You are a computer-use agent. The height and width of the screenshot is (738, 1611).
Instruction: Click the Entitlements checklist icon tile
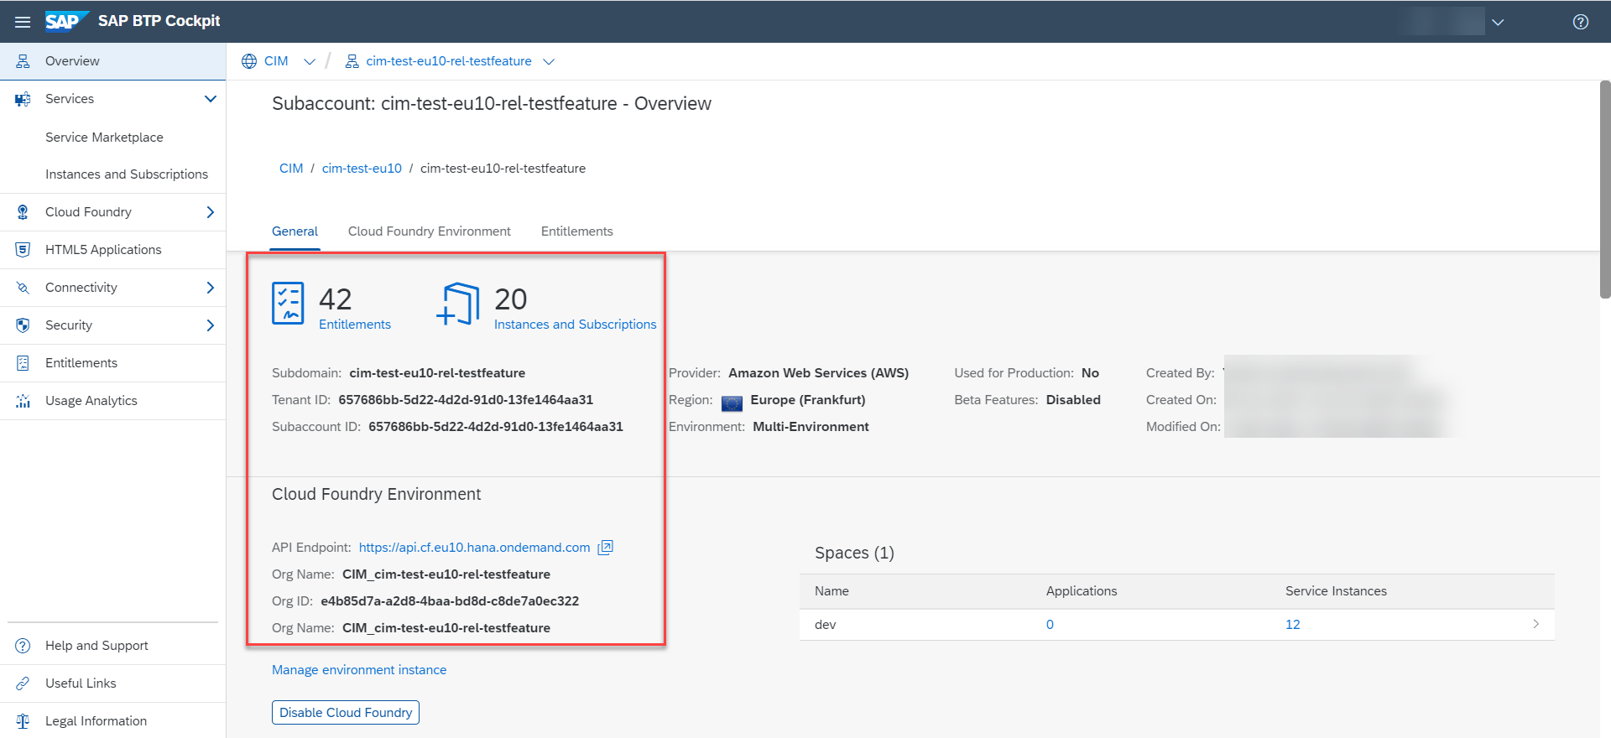pos(288,303)
